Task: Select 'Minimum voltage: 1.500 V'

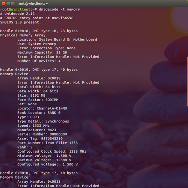Action: (44, 156)
